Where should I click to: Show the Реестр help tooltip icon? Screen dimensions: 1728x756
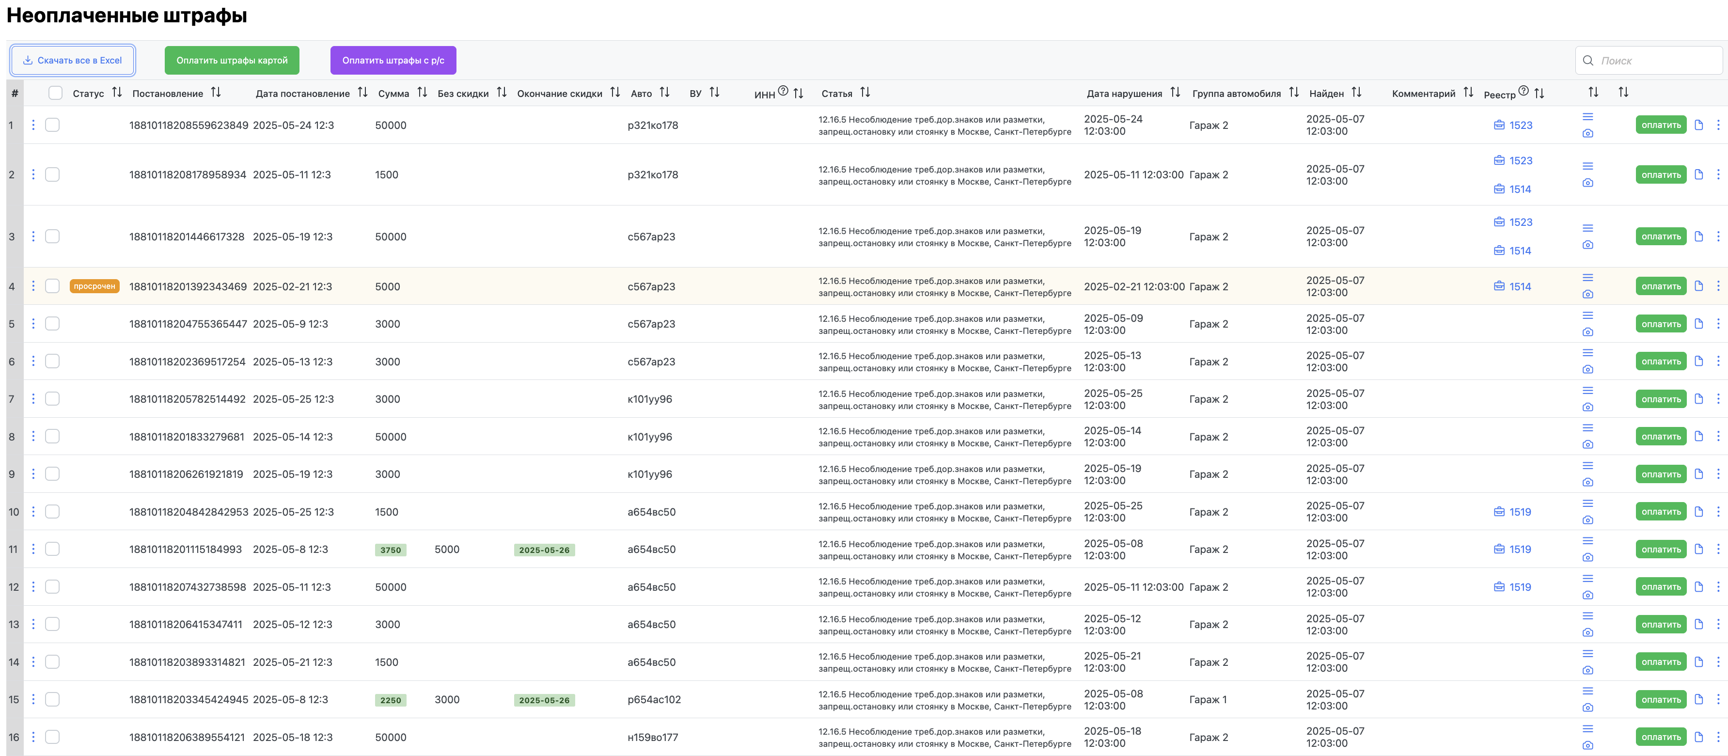[1524, 91]
